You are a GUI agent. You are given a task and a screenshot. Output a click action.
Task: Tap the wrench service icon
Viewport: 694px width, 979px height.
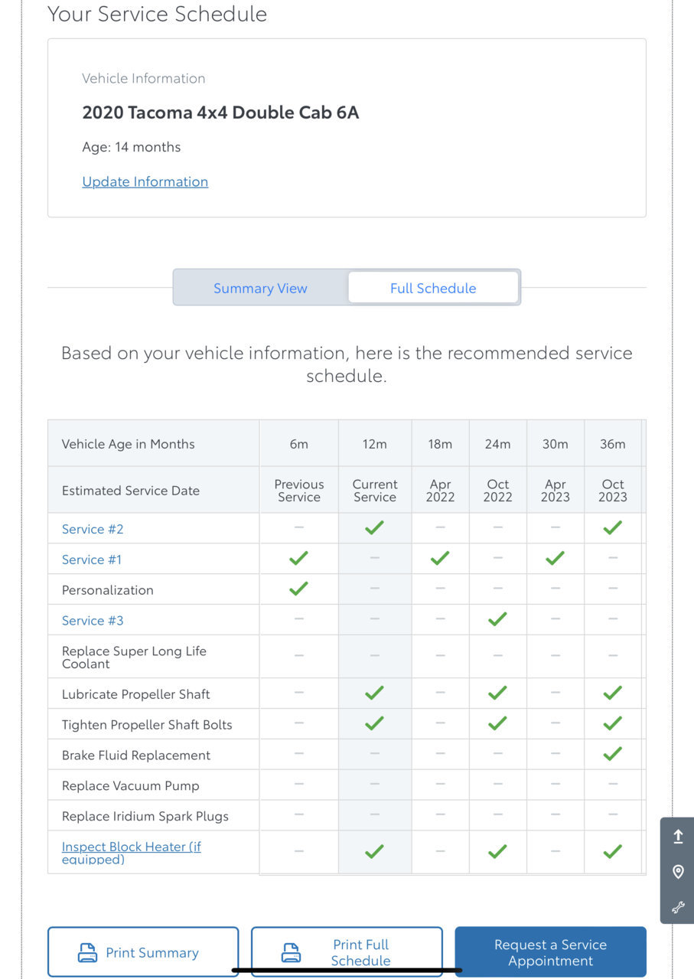click(678, 907)
